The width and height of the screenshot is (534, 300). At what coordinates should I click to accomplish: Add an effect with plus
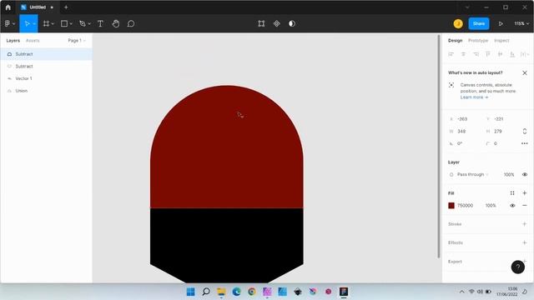(525, 242)
